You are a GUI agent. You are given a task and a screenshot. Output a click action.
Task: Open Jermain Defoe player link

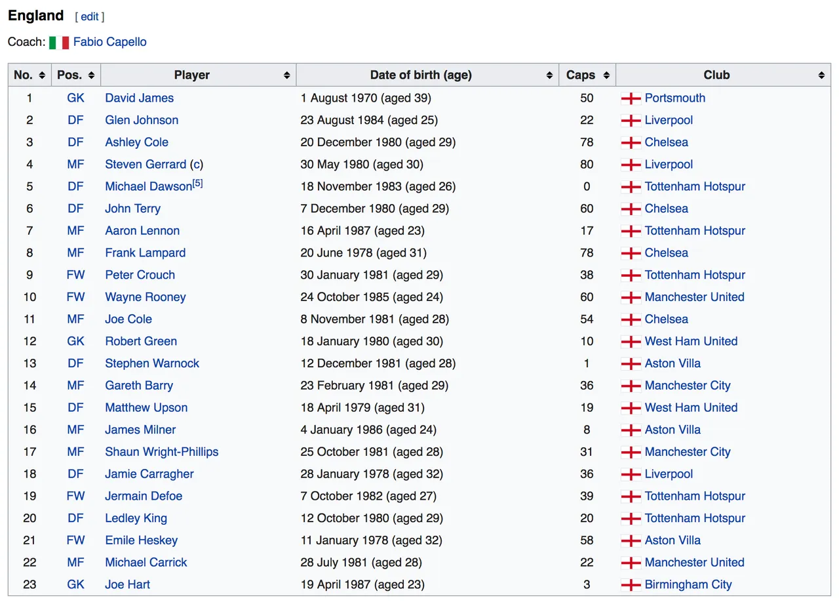click(144, 497)
